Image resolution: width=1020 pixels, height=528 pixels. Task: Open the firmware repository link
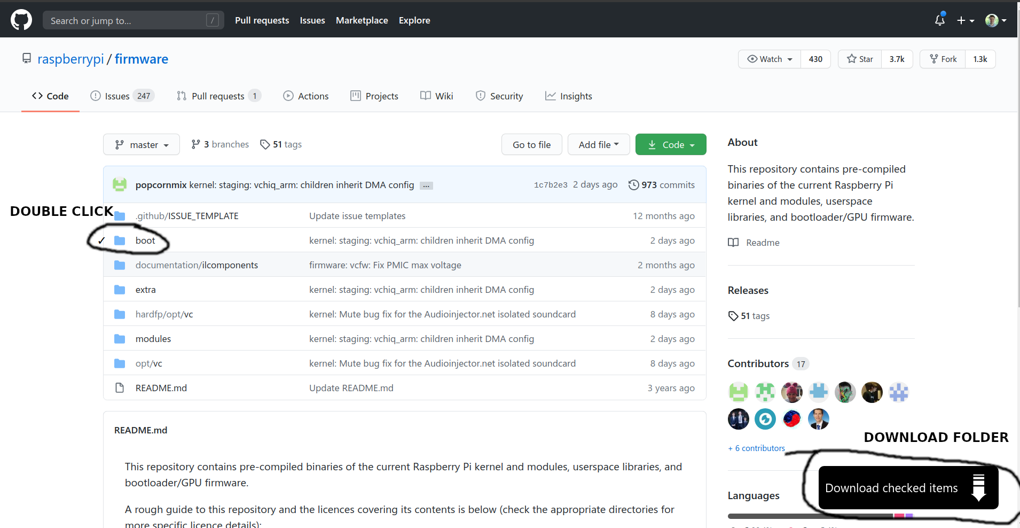(142, 59)
